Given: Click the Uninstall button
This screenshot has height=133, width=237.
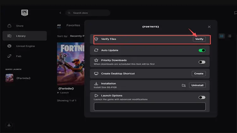Looking at the screenshot, I should point(197,85).
